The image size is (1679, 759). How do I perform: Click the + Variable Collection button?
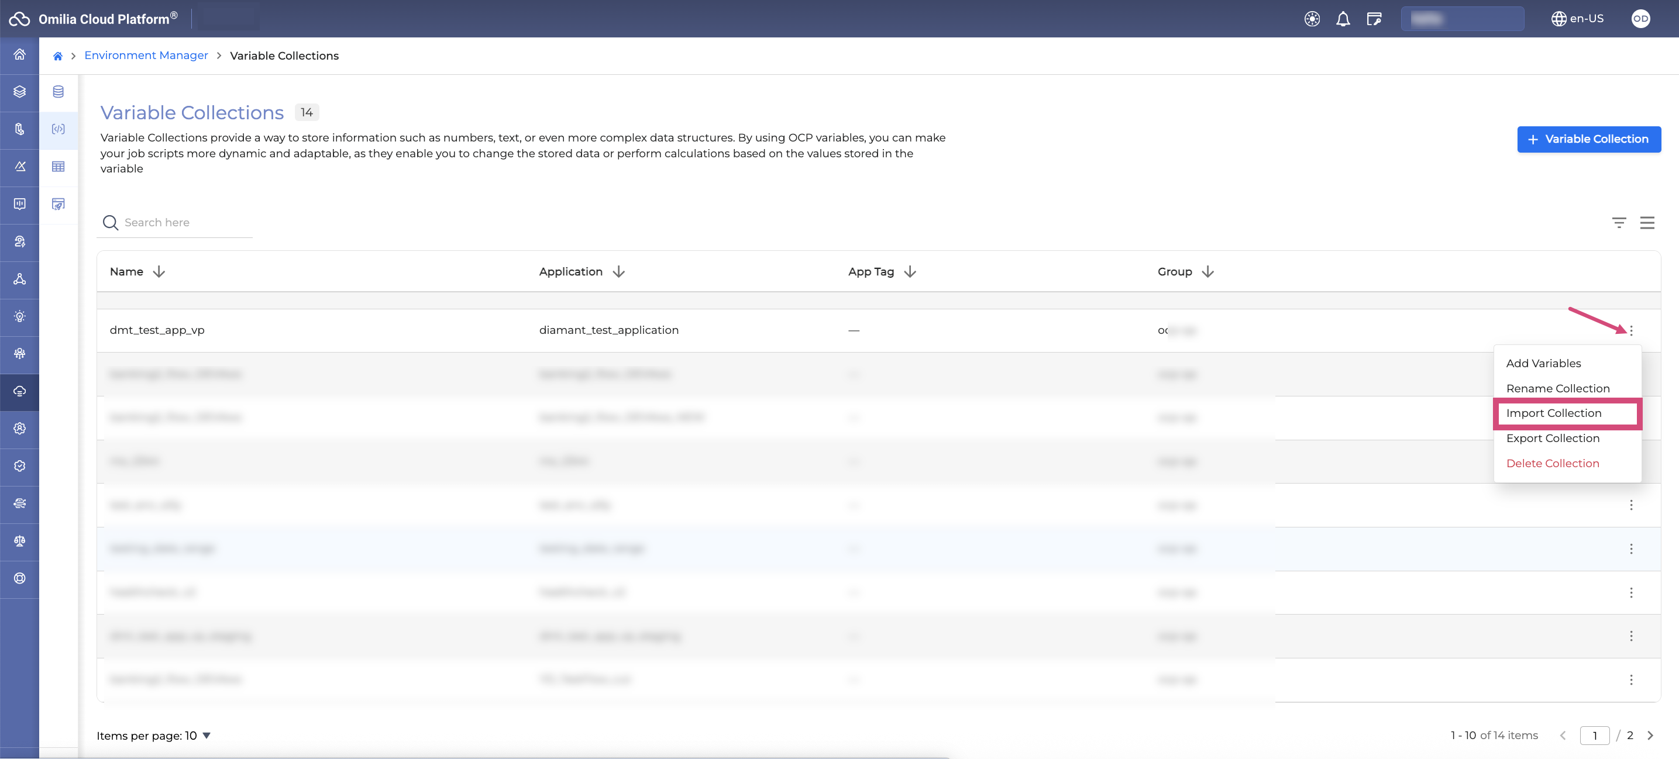tap(1588, 139)
